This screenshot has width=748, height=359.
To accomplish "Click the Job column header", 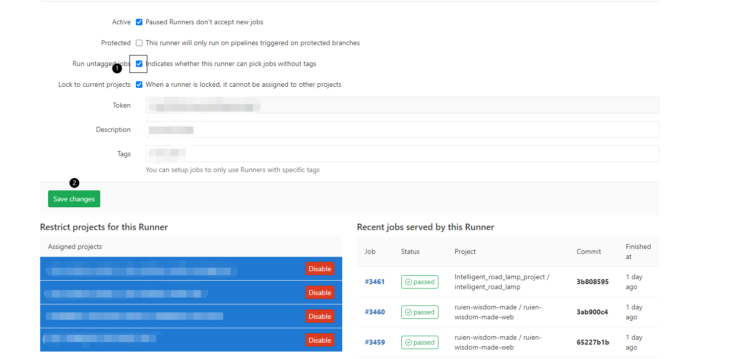I will (370, 251).
